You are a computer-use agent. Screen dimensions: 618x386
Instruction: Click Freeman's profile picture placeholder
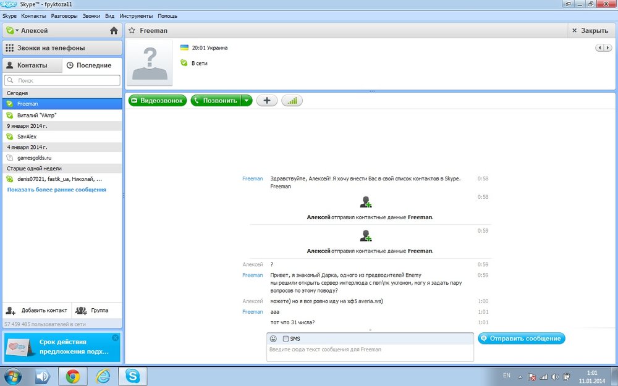pyautogui.click(x=150, y=63)
